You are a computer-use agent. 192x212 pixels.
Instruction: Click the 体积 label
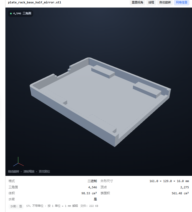(12, 193)
